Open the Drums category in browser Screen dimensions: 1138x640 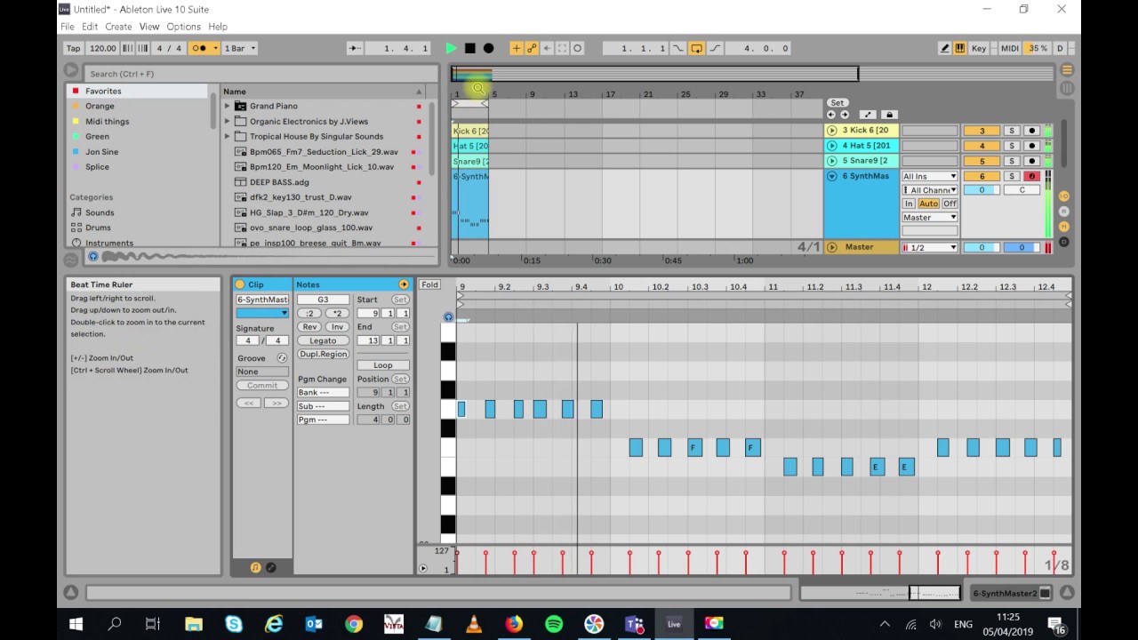(x=98, y=228)
